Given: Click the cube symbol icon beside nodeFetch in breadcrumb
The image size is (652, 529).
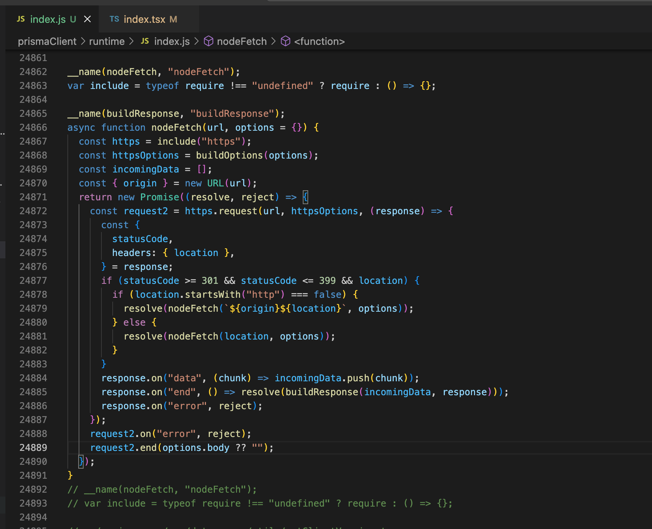Looking at the screenshot, I should click(x=208, y=41).
